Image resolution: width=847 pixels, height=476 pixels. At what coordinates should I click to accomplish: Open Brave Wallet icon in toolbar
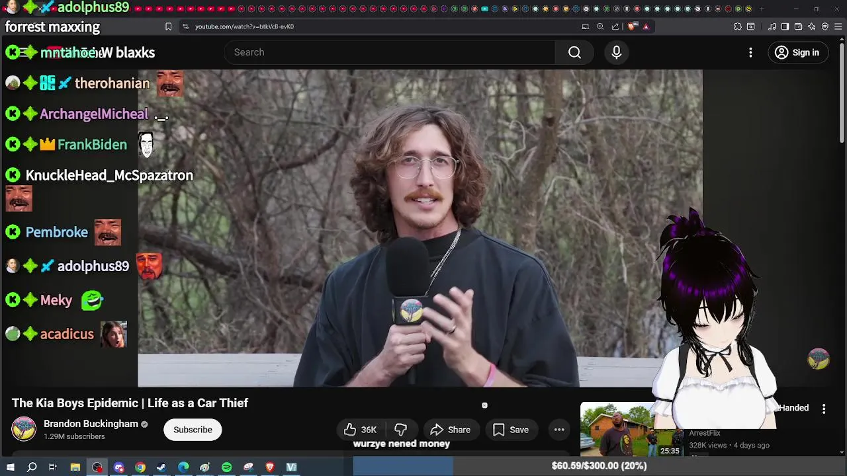coord(798,26)
